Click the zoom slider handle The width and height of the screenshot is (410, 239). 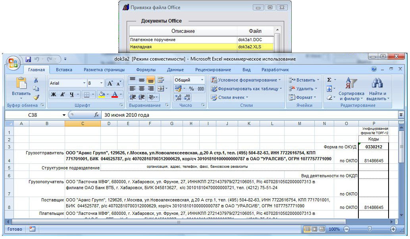[x=370, y=229]
